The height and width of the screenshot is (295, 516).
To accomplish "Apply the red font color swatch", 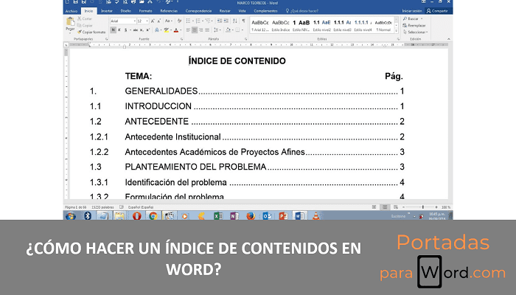I will coord(176,30).
